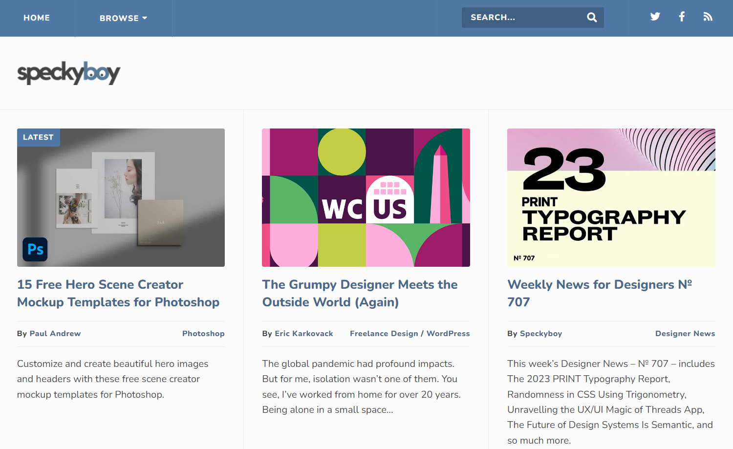Screen dimensions: 733x449
Task: Open the Facebook page icon
Action: tap(682, 17)
